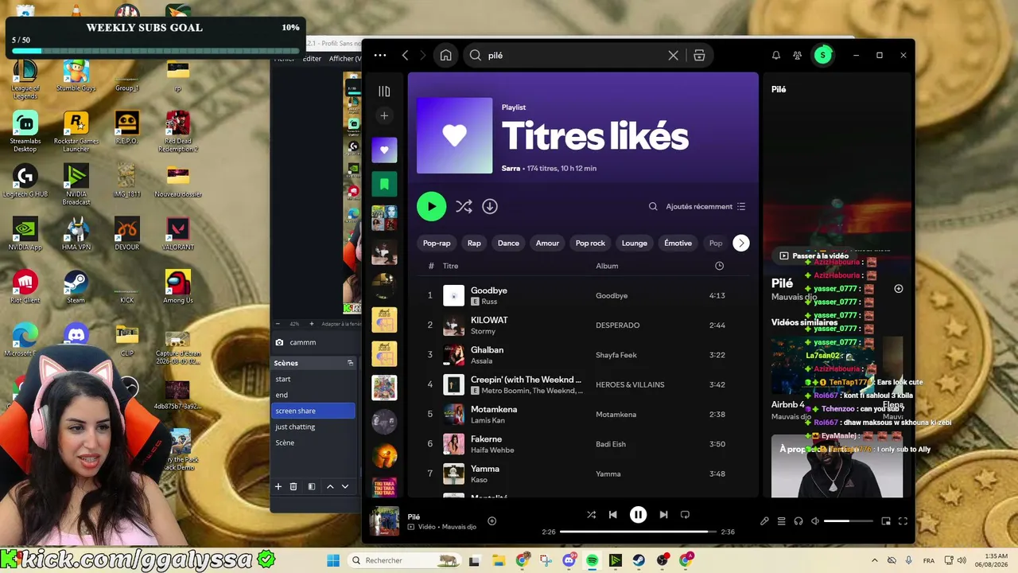
Task: Select the Pop-rap filter chip
Action: click(437, 243)
